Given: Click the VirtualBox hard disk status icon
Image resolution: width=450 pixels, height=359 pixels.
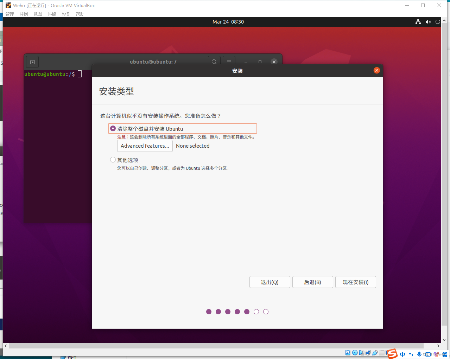Looking at the screenshot, I should click(348, 353).
